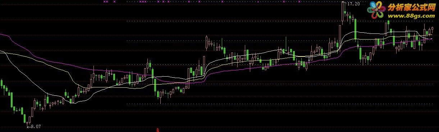
Task: Click the 17.20 high price label
Action: [354, 4]
